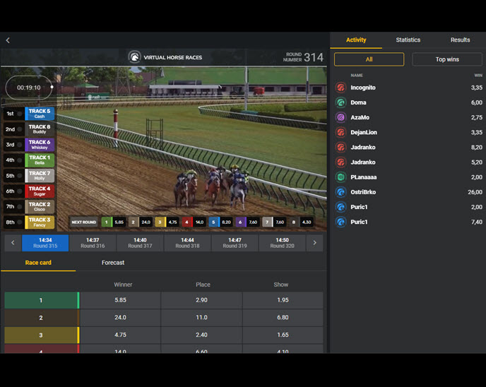Click AzaMo's purple avatar icon
This screenshot has width=486, height=387.
point(340,117)
